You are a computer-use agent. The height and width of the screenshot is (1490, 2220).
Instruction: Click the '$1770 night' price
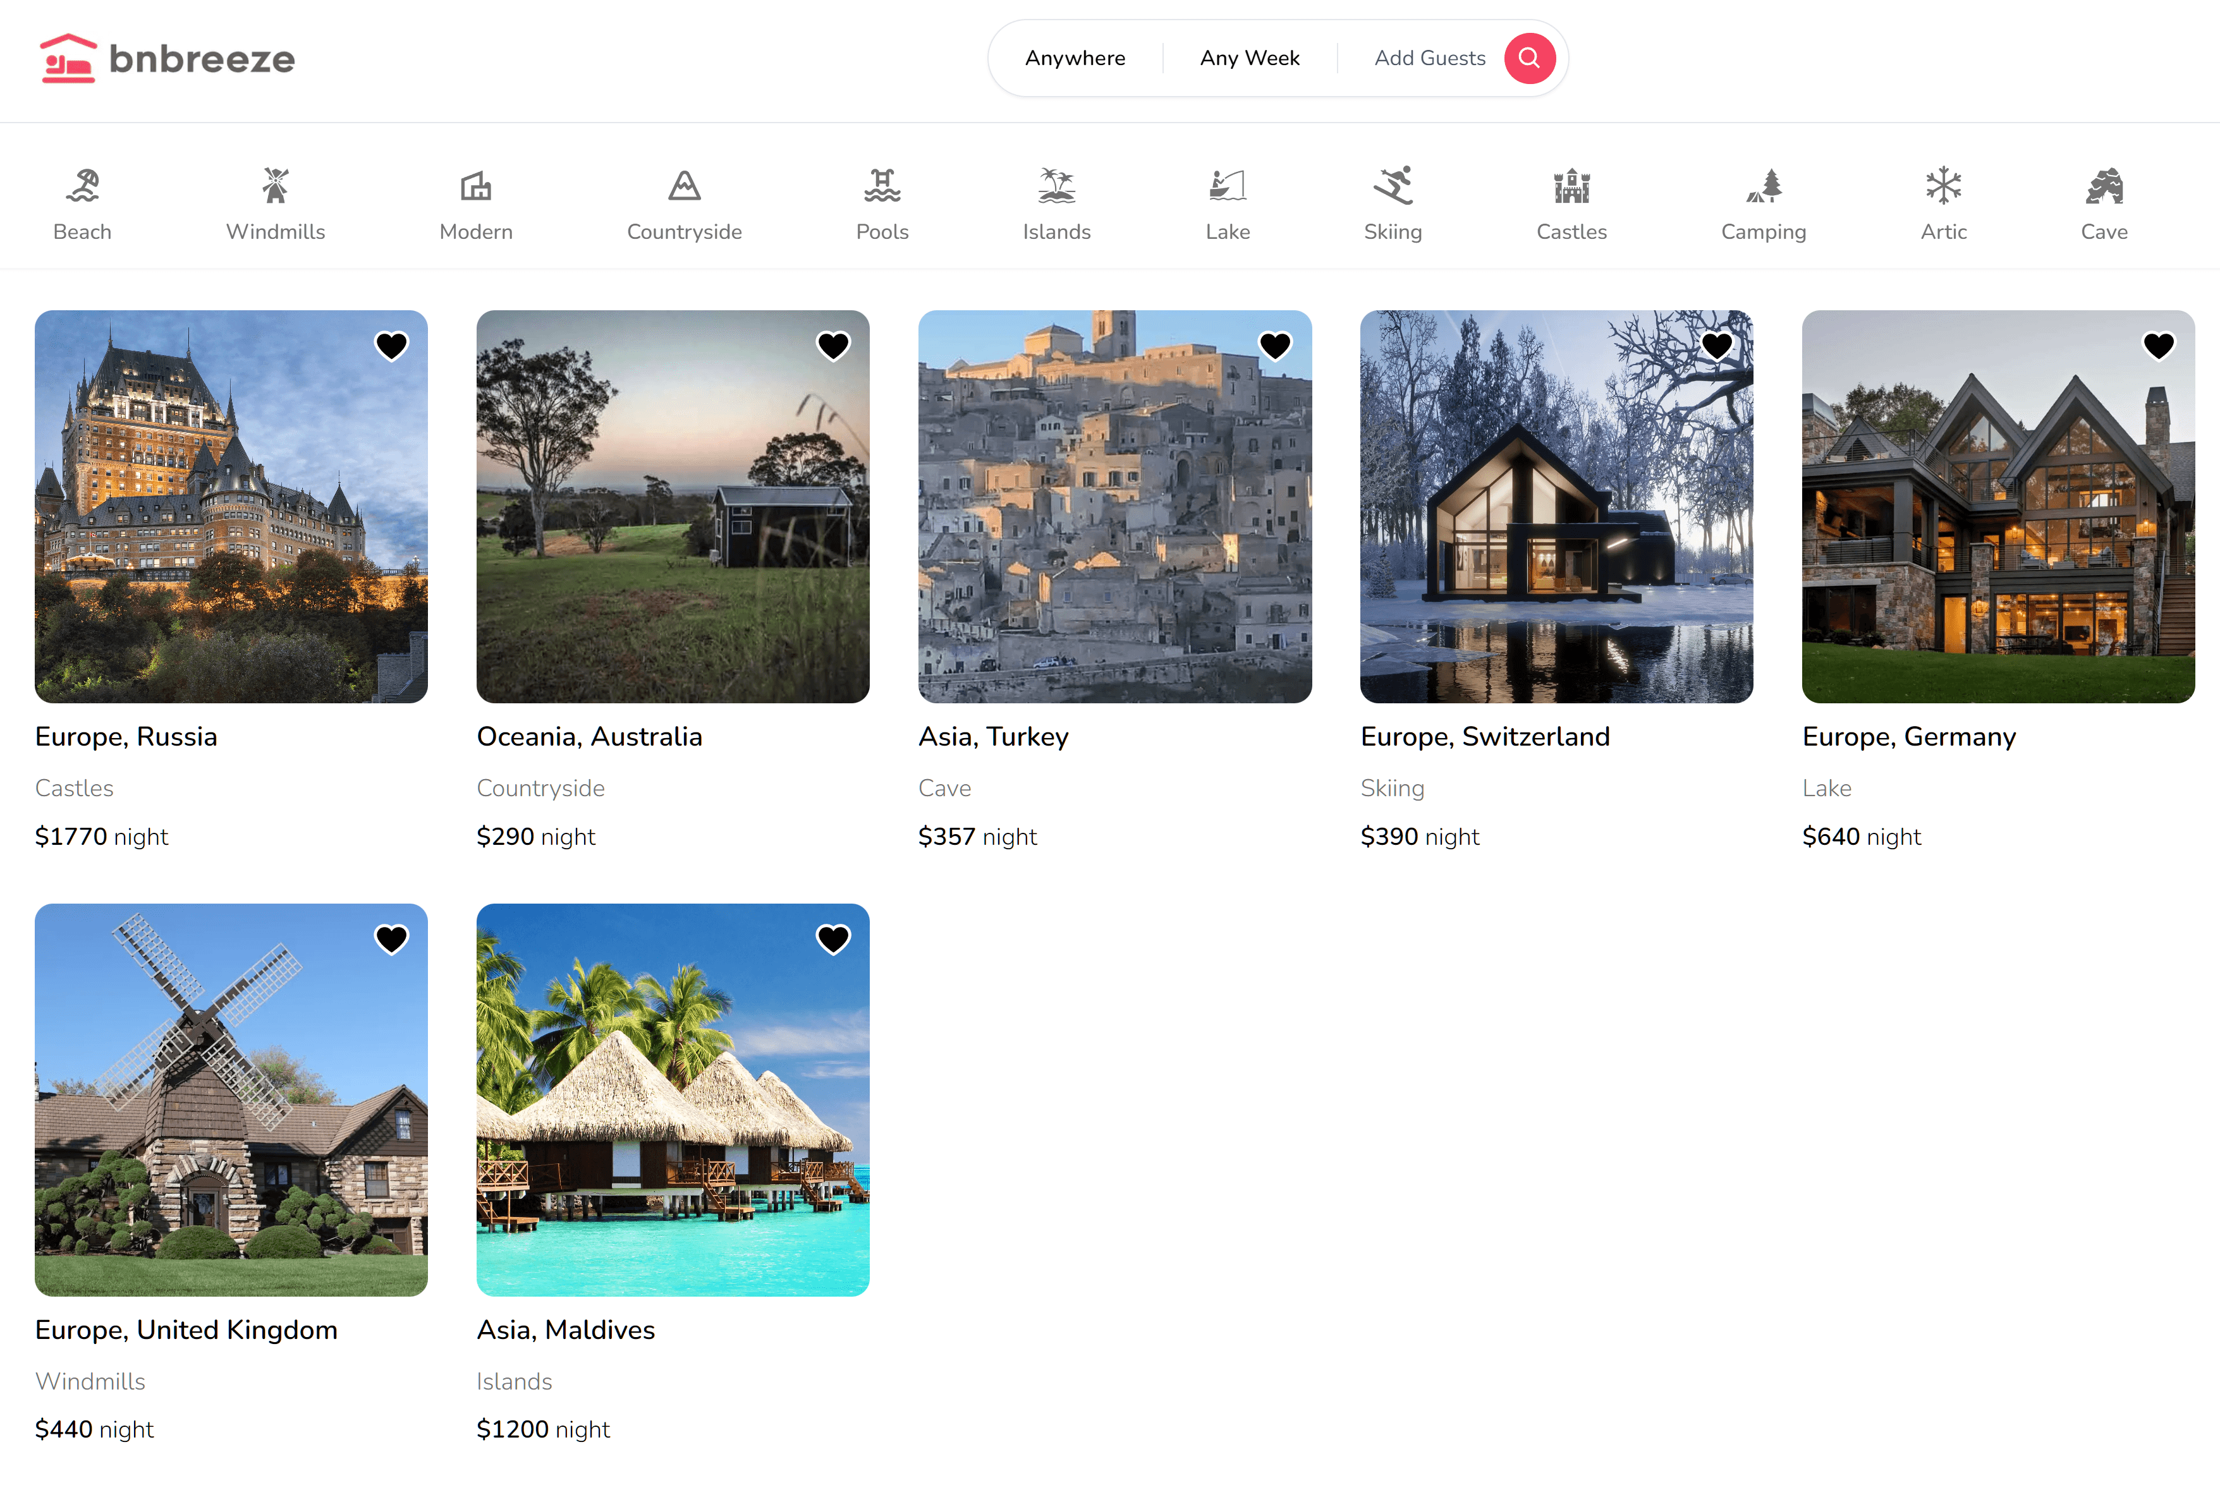click(101, 836)
